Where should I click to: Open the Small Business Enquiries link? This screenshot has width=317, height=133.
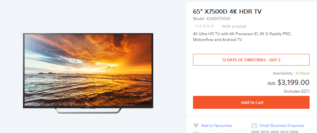tap(282, 126)
